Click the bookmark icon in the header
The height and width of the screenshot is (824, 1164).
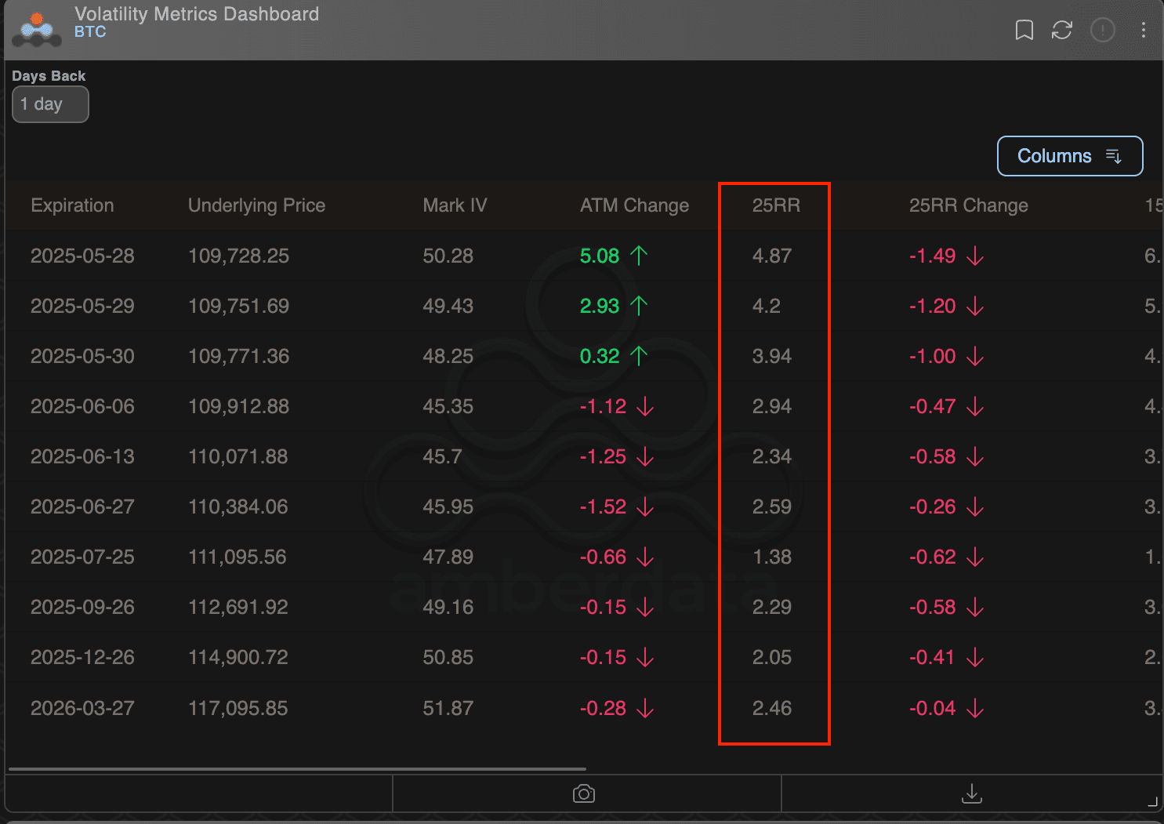[1024, 31]
